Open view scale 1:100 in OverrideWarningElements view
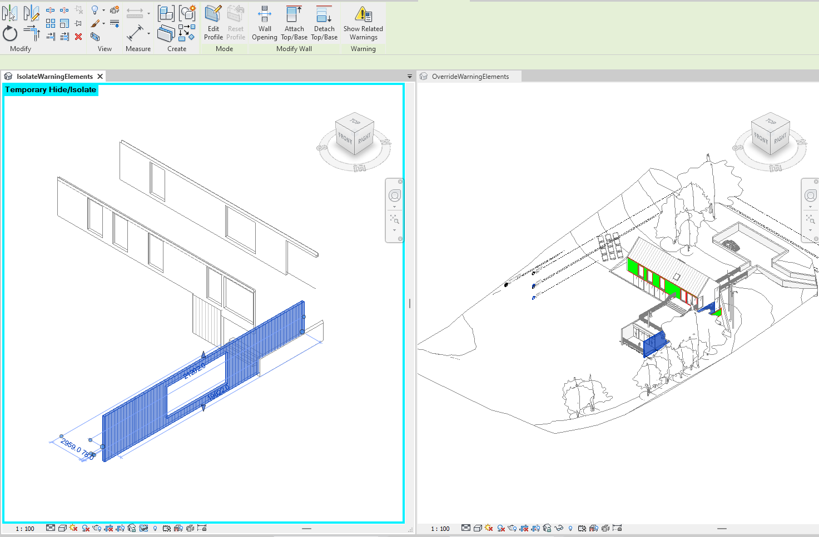The width and height of the screenshot is (819, 537). [440, 529]
